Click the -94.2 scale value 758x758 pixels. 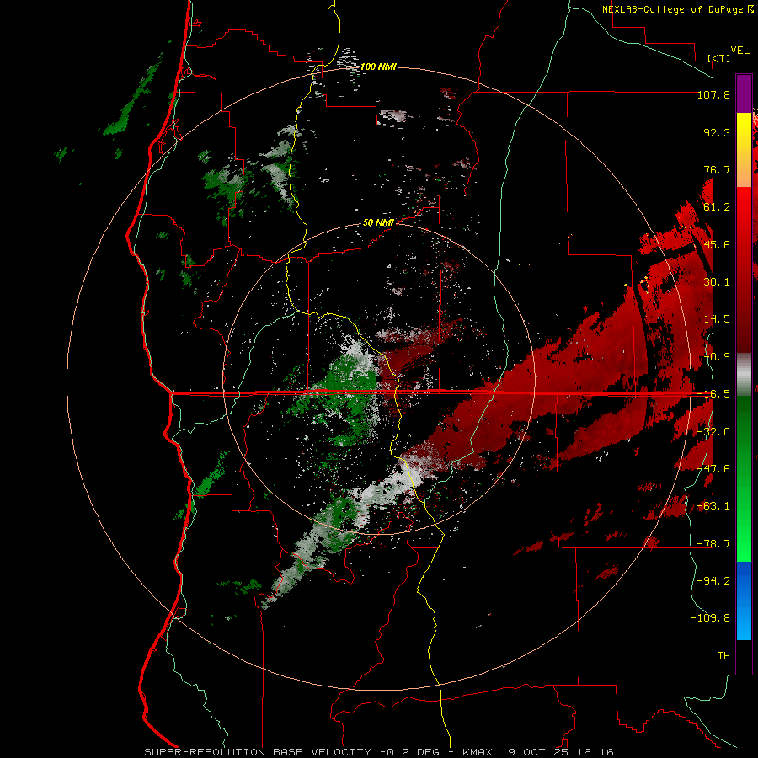click(713, 580)
